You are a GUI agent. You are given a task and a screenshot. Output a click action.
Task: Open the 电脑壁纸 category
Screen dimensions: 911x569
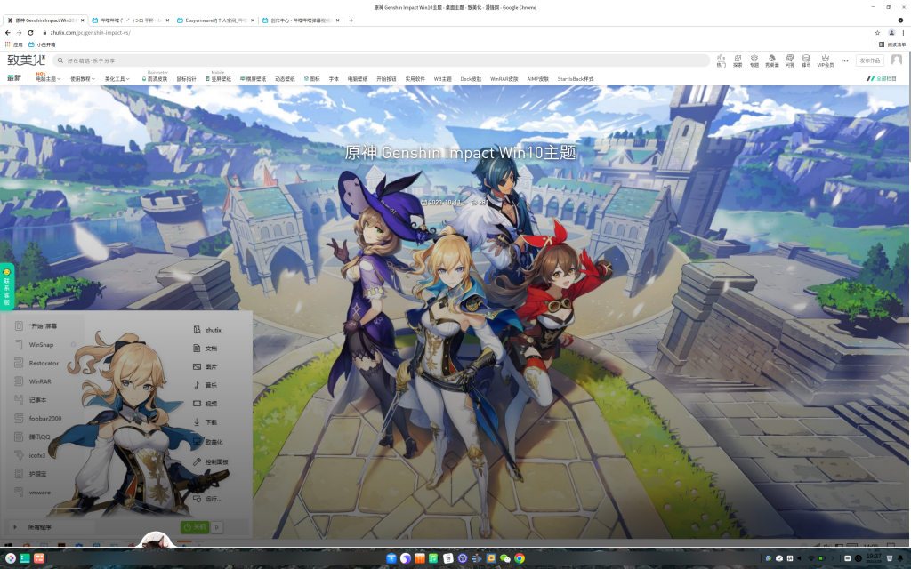click(358, 79)
